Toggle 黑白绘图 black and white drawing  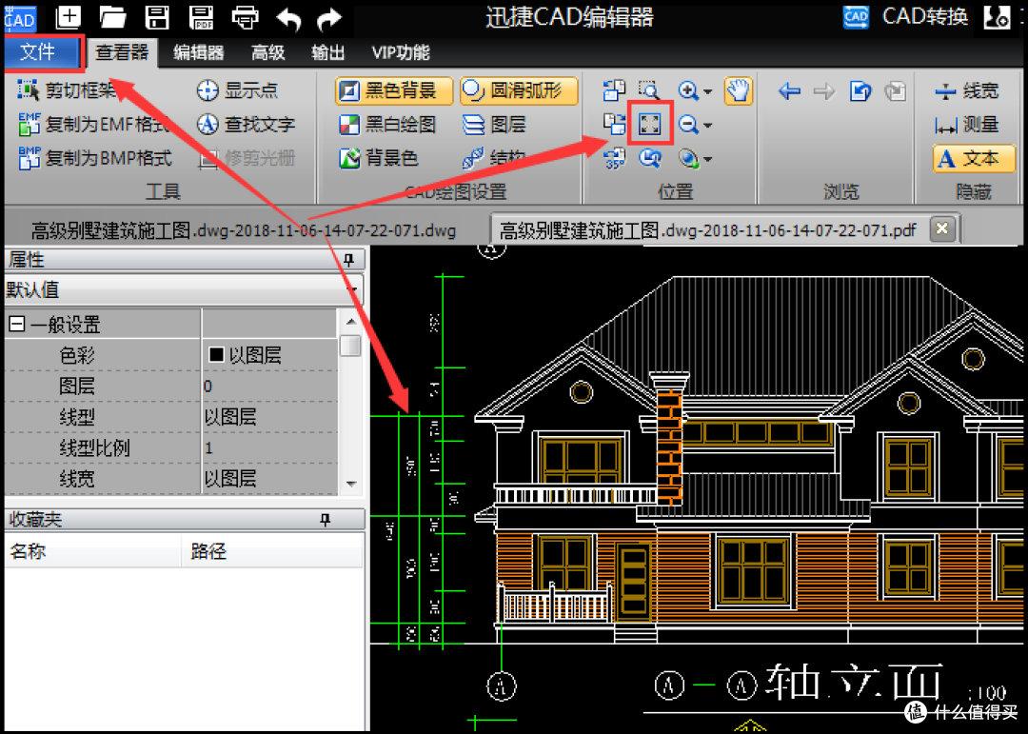pyautogui.click(x=386, y=124)
